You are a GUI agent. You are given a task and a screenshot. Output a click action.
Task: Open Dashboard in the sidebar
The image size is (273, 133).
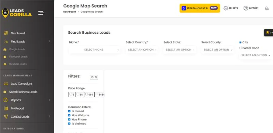click(18, 33)
